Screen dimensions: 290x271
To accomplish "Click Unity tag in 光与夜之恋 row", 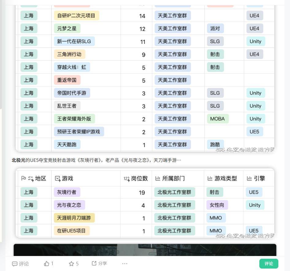I will click(x=255, y=205).
